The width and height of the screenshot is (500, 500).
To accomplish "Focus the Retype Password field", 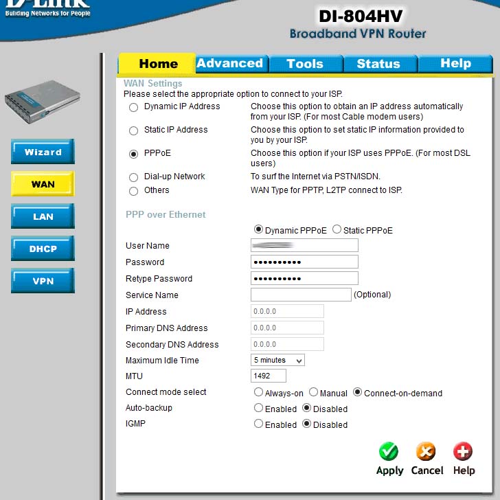I will (304, 278).
